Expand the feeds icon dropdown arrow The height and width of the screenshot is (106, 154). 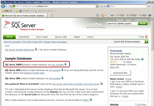[x=105, y=15]
